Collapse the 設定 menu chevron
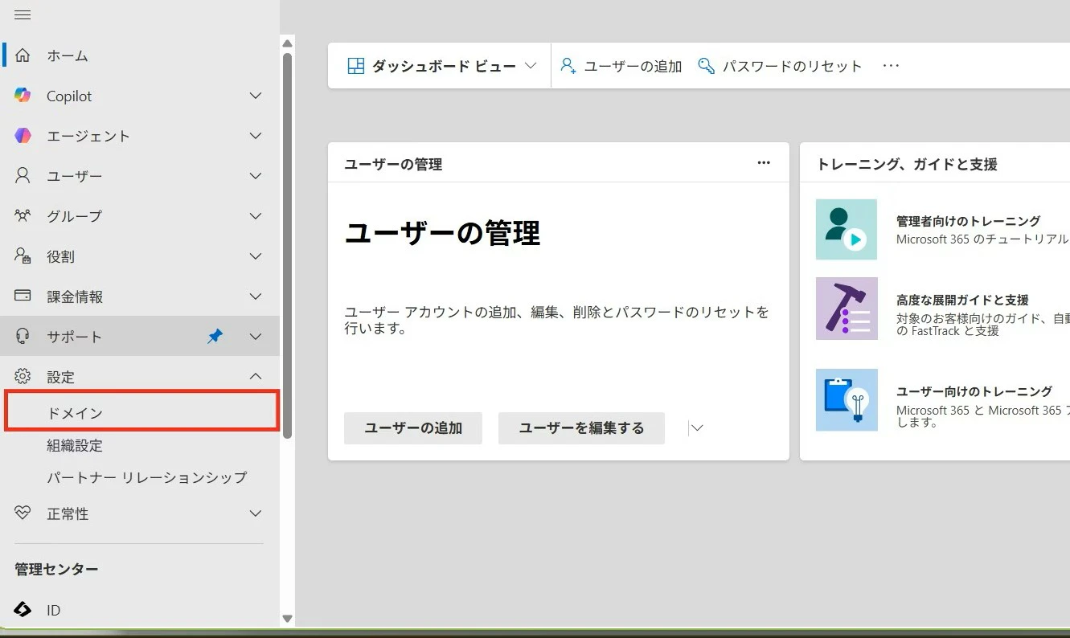Screen dimensions: 1070x638 (x=256, y=376)
